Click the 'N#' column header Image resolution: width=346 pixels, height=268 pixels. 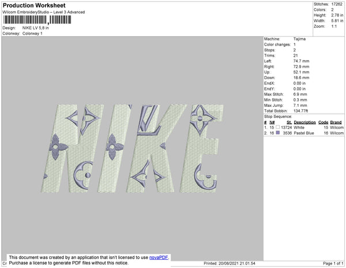(x=272, y=122)
